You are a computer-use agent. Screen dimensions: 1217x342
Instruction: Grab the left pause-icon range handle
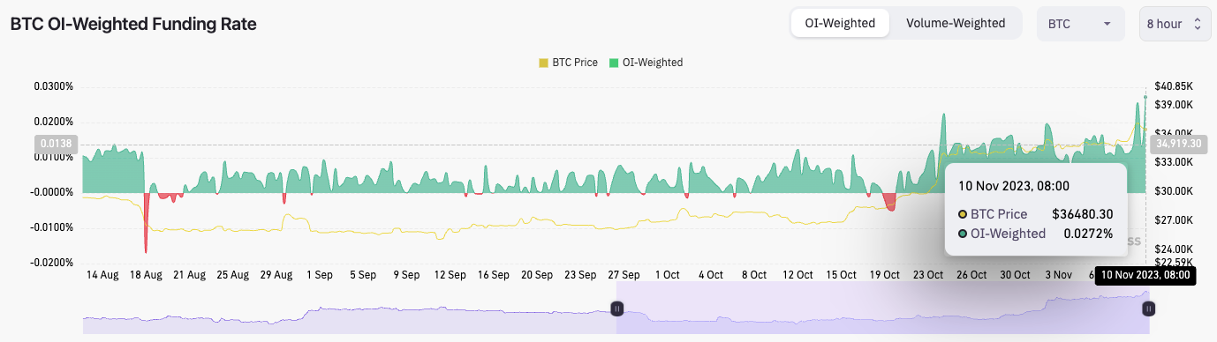pos(617,309)
